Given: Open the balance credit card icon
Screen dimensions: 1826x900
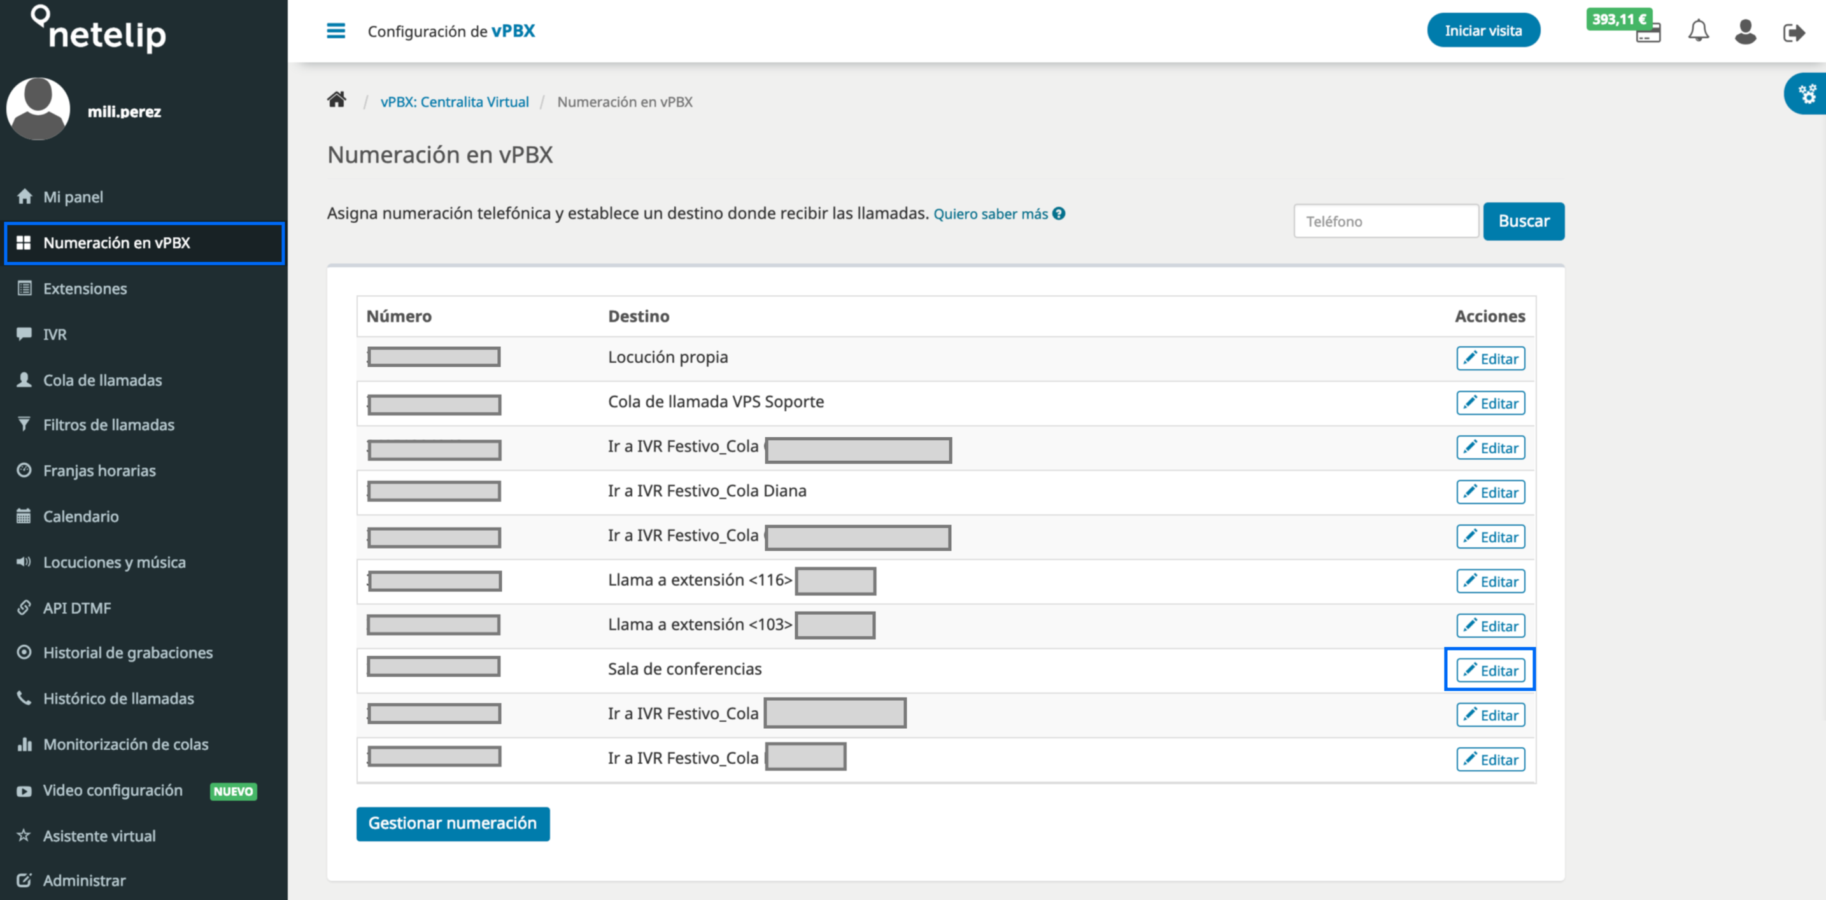Looking at the screenshot, I should [x=1649, y=34].
